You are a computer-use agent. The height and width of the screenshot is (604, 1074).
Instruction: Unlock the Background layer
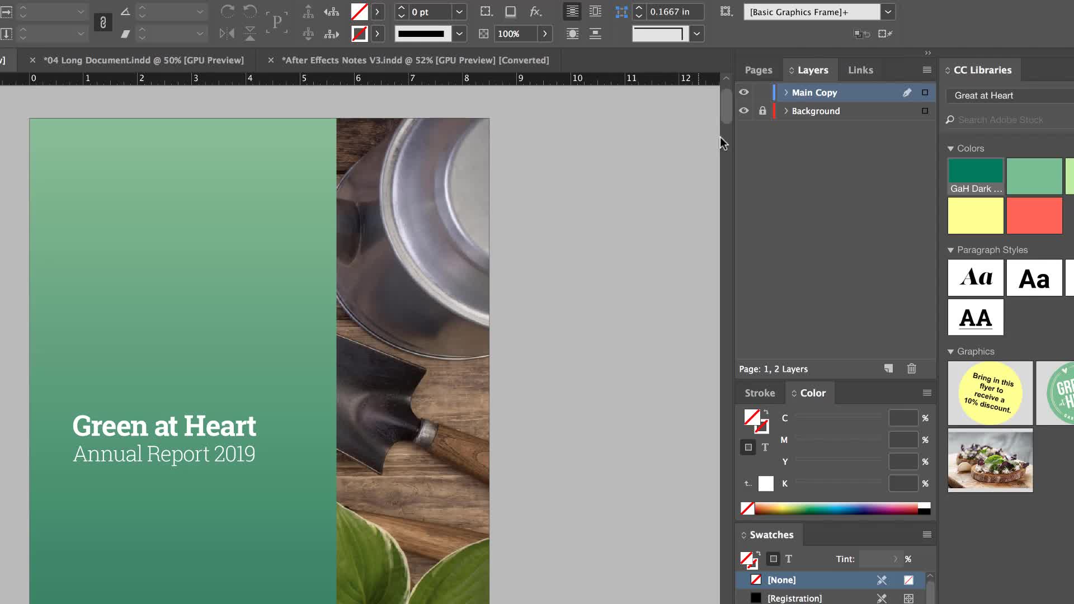[762, 111]
